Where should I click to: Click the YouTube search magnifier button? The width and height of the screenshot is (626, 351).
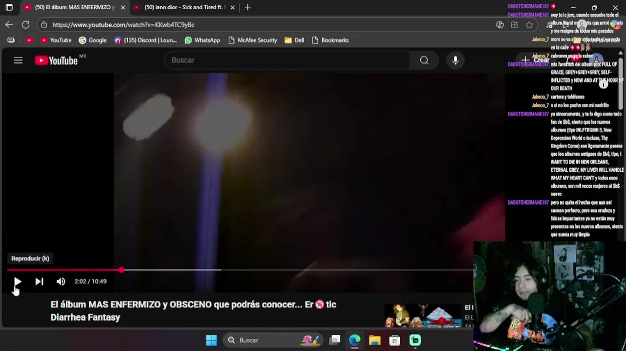424,60
